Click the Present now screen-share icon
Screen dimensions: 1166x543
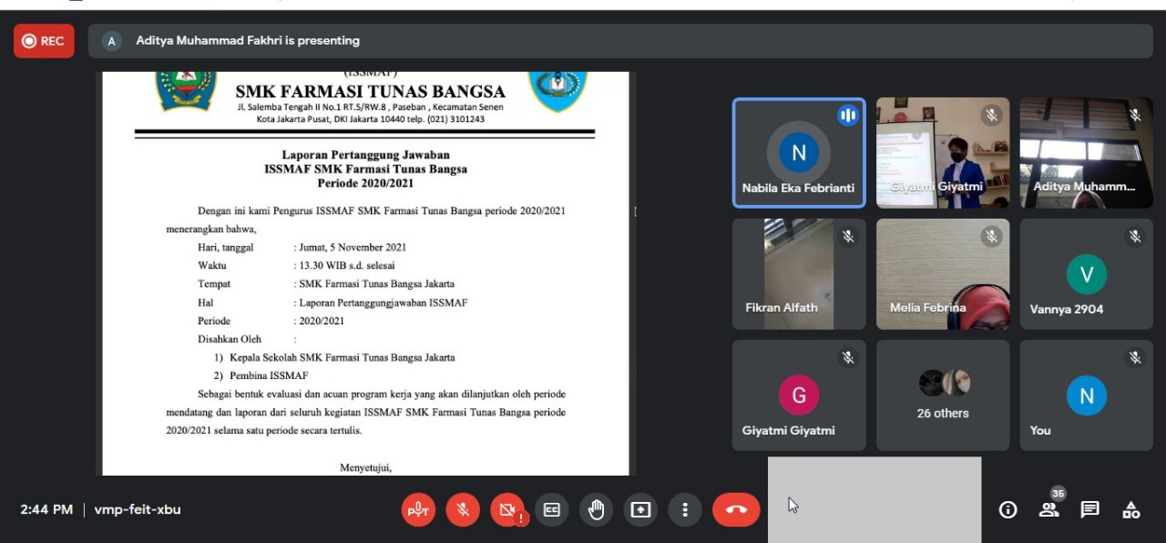pyautogui.click(x=640, y=510)
